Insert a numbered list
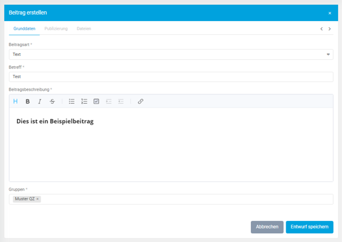Image resolution: width=342 pixels, height=242 pixels. click(x=84, y=101)
